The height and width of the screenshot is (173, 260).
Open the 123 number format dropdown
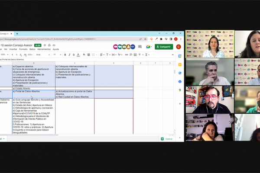point(30,54)
